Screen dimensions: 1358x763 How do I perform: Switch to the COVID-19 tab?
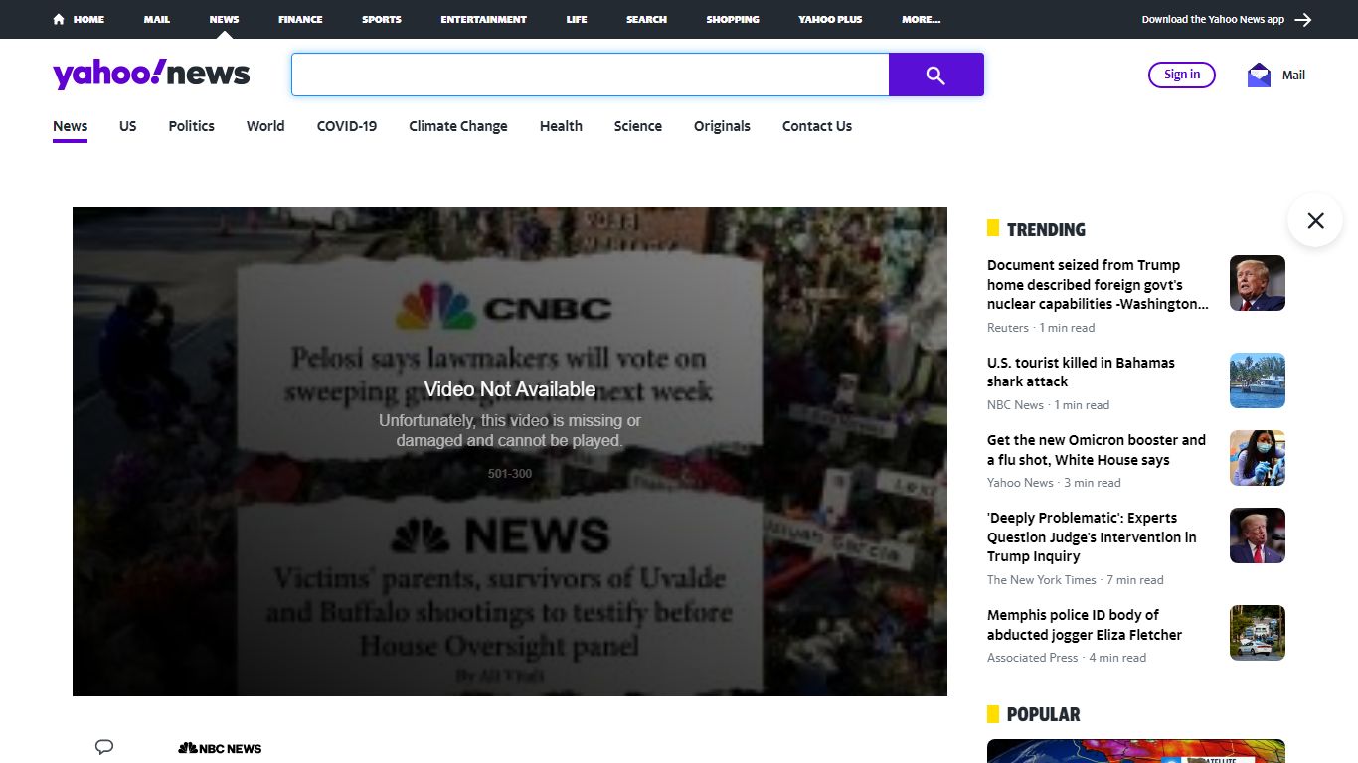pos(347,126)
